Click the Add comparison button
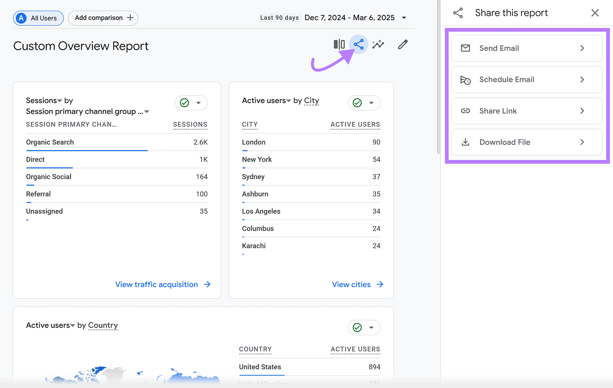The image size is (613, 388). (103, 18)
